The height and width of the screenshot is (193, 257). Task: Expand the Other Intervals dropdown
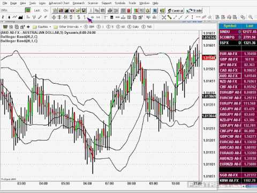coord(68,27)
